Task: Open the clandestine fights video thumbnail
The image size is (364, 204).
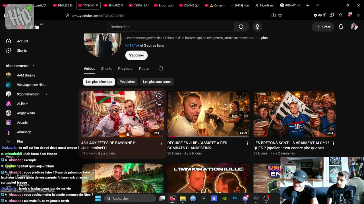Action: click(x=208, y=114)
